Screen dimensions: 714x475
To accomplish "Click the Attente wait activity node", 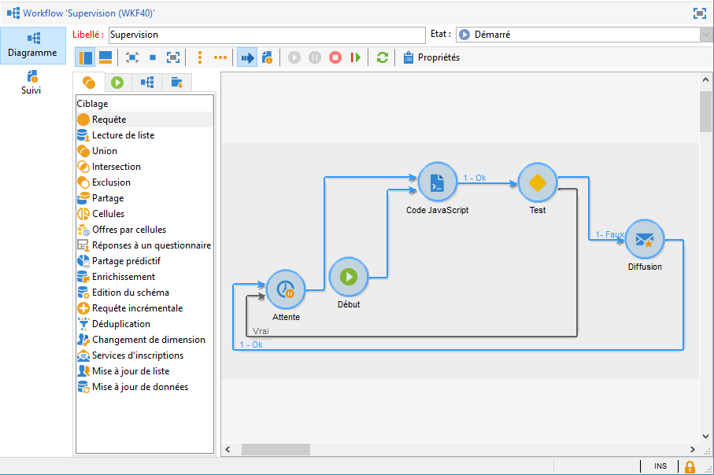I will [x=286, y=290].
